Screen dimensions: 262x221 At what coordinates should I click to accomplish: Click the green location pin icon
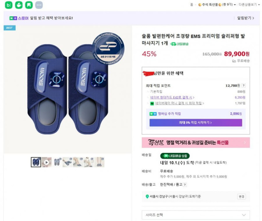pos(147,197)
